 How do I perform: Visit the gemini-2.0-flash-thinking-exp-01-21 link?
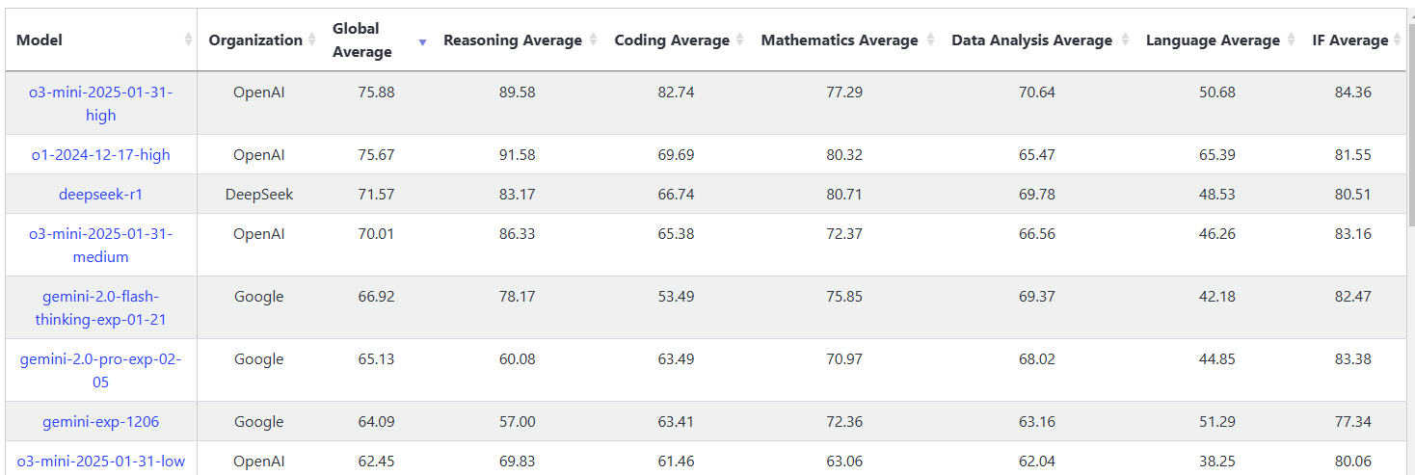(100, 307)
